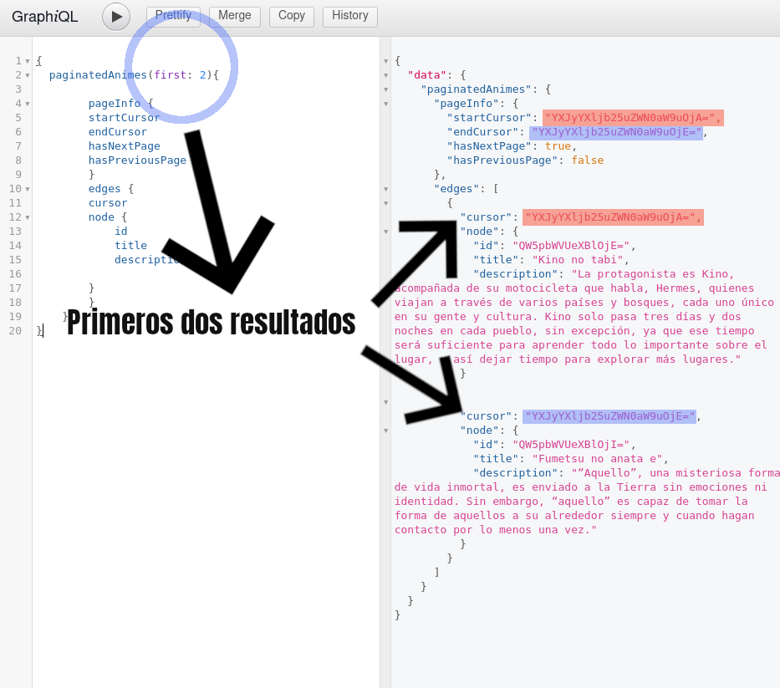
Task: Fold the node containing "Kino no tabi"
Action: click(x=385, y=232)
